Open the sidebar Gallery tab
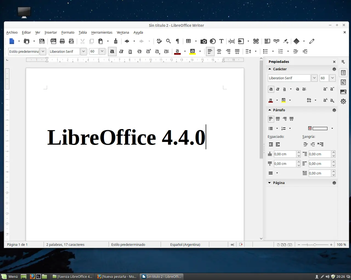 click(343, 92)
